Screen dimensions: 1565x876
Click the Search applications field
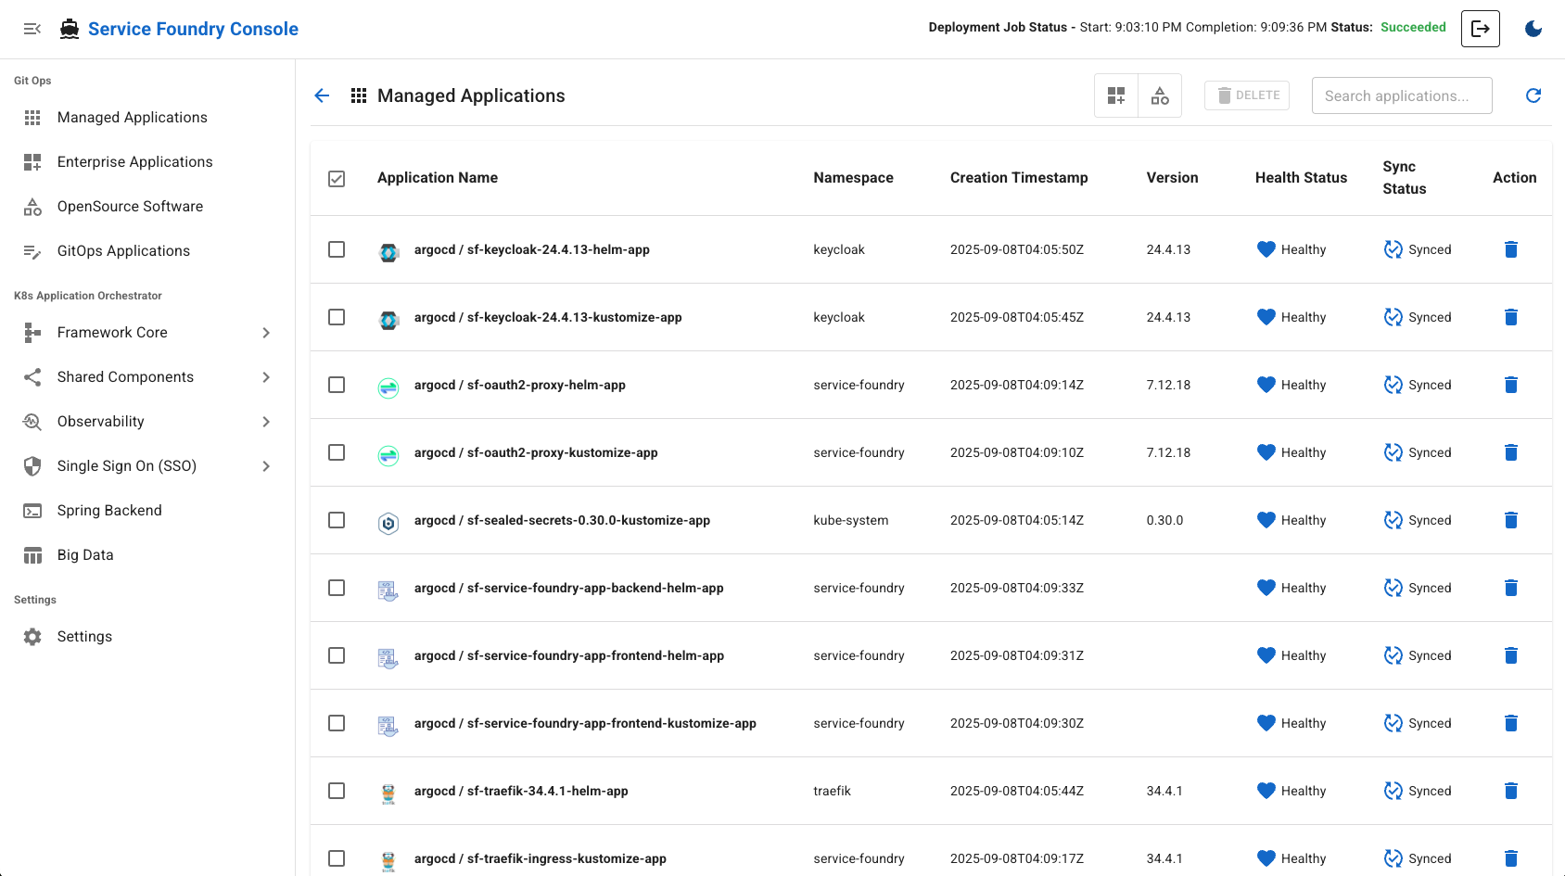(x=1402, y=95)
